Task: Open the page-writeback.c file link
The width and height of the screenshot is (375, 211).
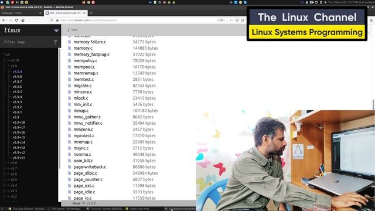Action: tap(90, 166)
